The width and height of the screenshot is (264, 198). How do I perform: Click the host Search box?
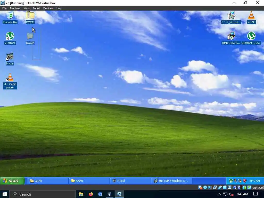click(42, 194)
